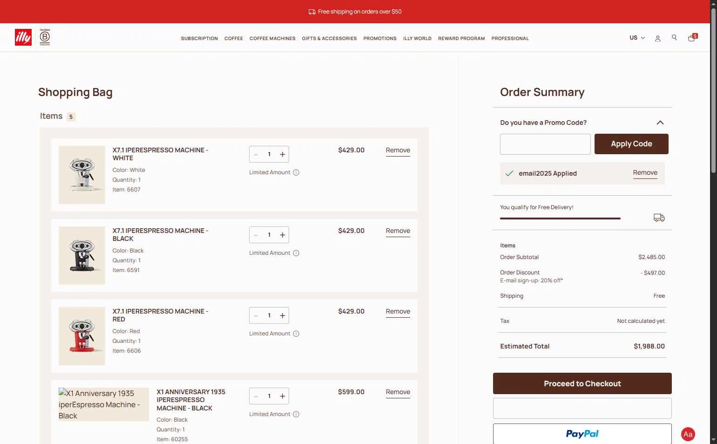Remove the email2025 promo code
Image resolution: width=717 pixels, height=444 pixels.
(x=645, y=173)
